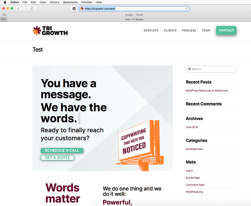251x206 pixels.
Task: Open the Apple menu
Action: 5,2
